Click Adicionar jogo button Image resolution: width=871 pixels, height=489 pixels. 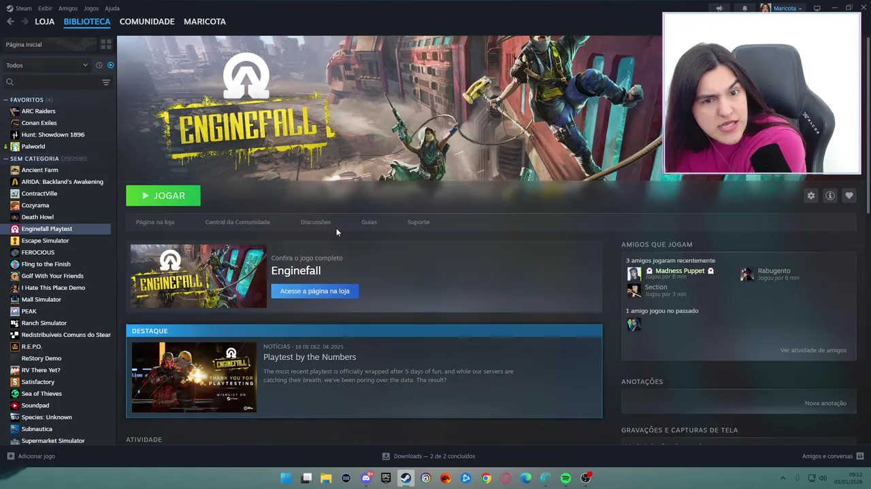click(x=31, y=456)
